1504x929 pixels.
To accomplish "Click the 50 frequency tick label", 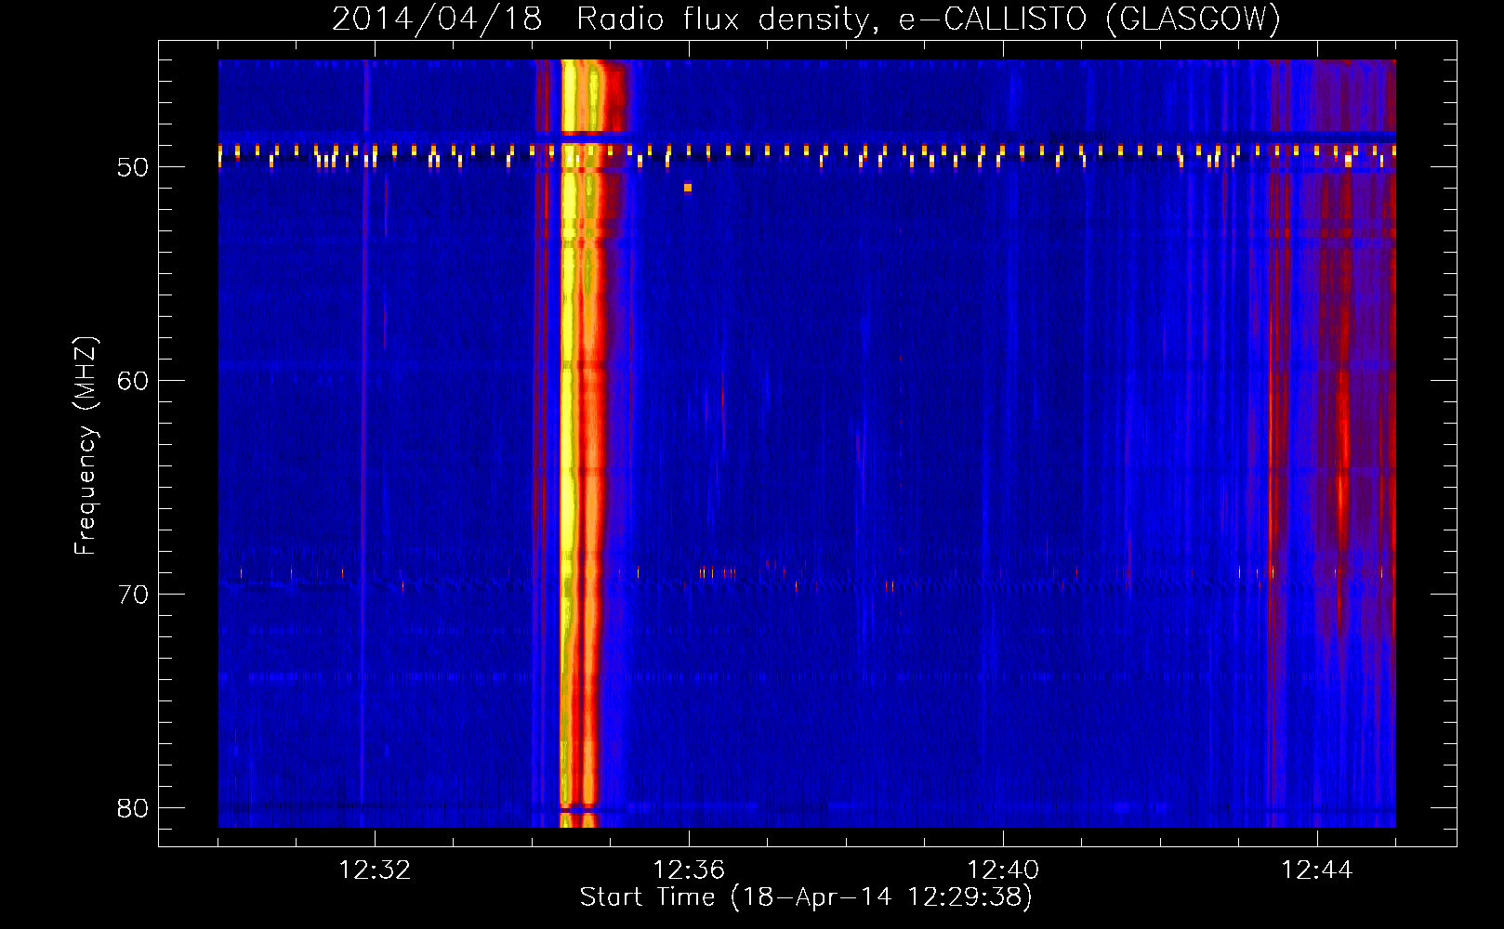I will click(x=133, y=167).
